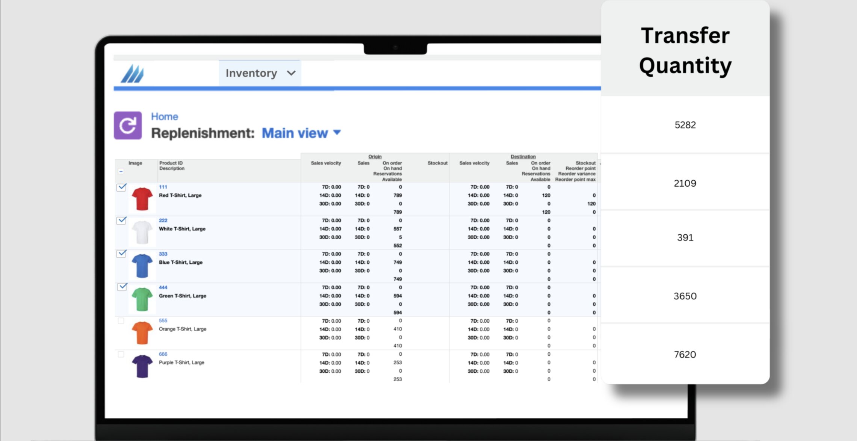
Task: Uncheck the Red T-Shirt row checkbox
Action: coord(121,187)
